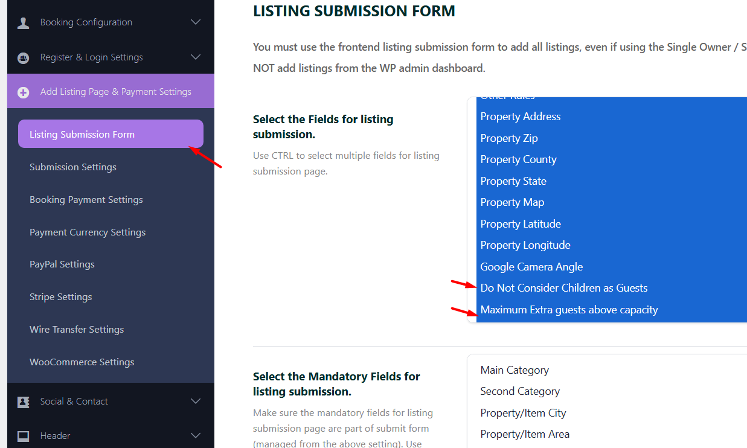
Task: Click the Add Listing plus icon
Action: 24,92
